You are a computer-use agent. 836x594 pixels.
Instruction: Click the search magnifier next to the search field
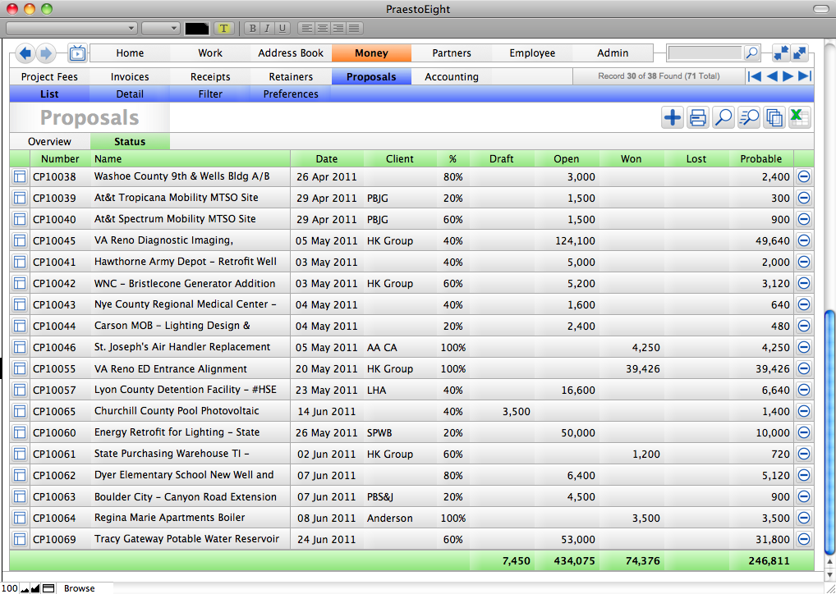751,53
